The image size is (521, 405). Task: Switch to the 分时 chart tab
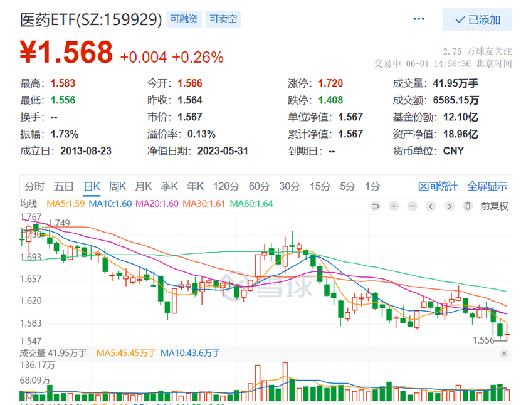(34, 186)
